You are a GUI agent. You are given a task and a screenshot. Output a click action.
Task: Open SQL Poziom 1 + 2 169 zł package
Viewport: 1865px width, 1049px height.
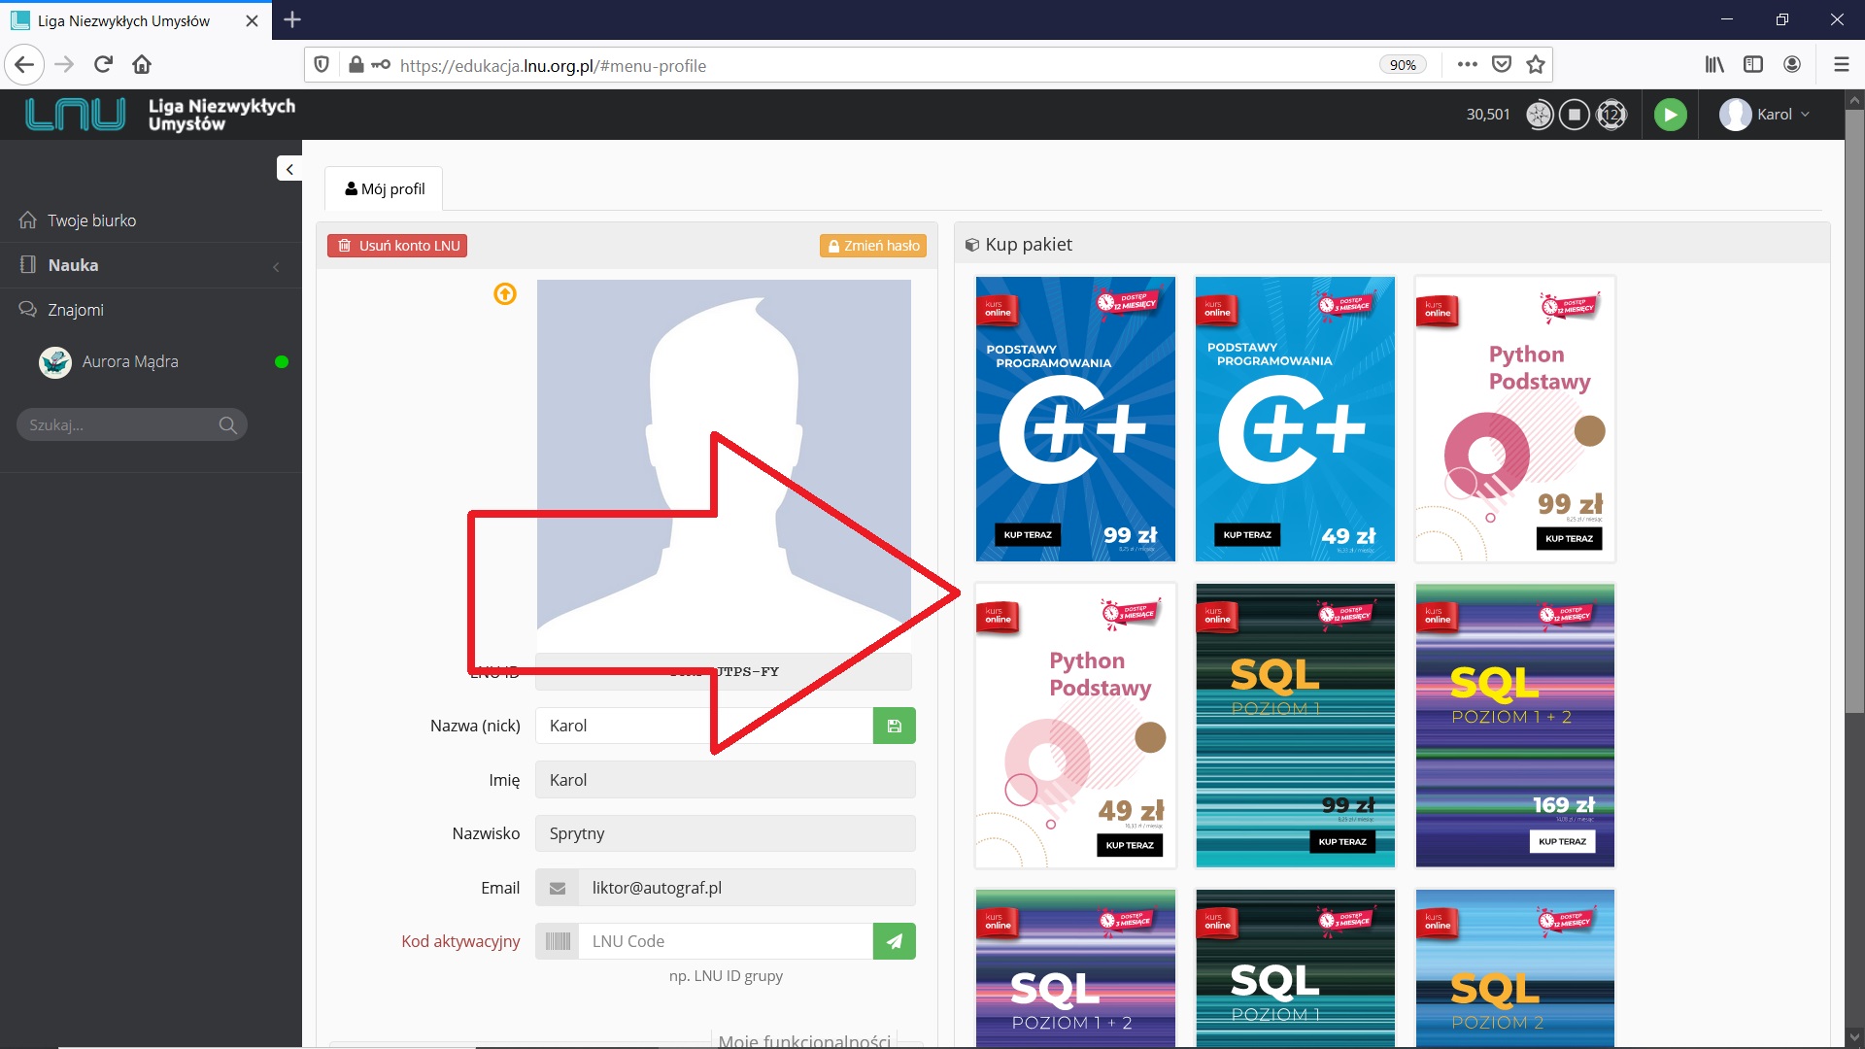coord(1514,726)
